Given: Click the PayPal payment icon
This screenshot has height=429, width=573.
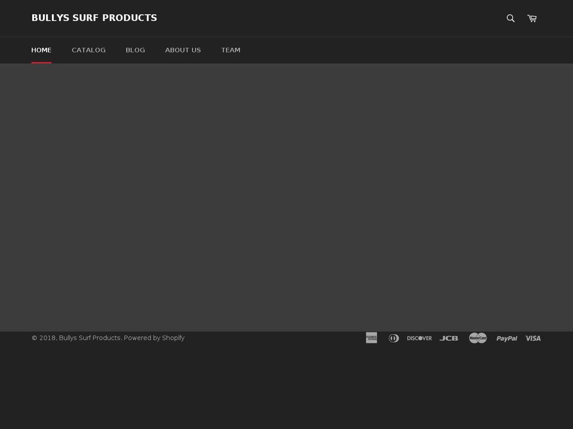Looking at the screenshot, I should click(x=507, y=338).
